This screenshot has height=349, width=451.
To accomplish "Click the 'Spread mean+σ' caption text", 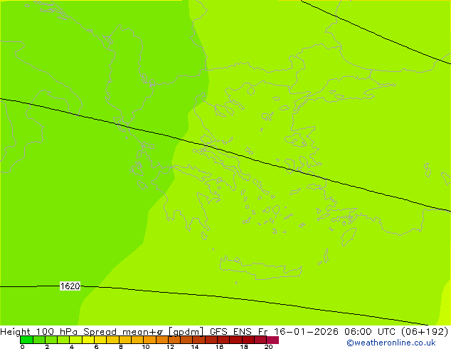I will click(123, 331).
